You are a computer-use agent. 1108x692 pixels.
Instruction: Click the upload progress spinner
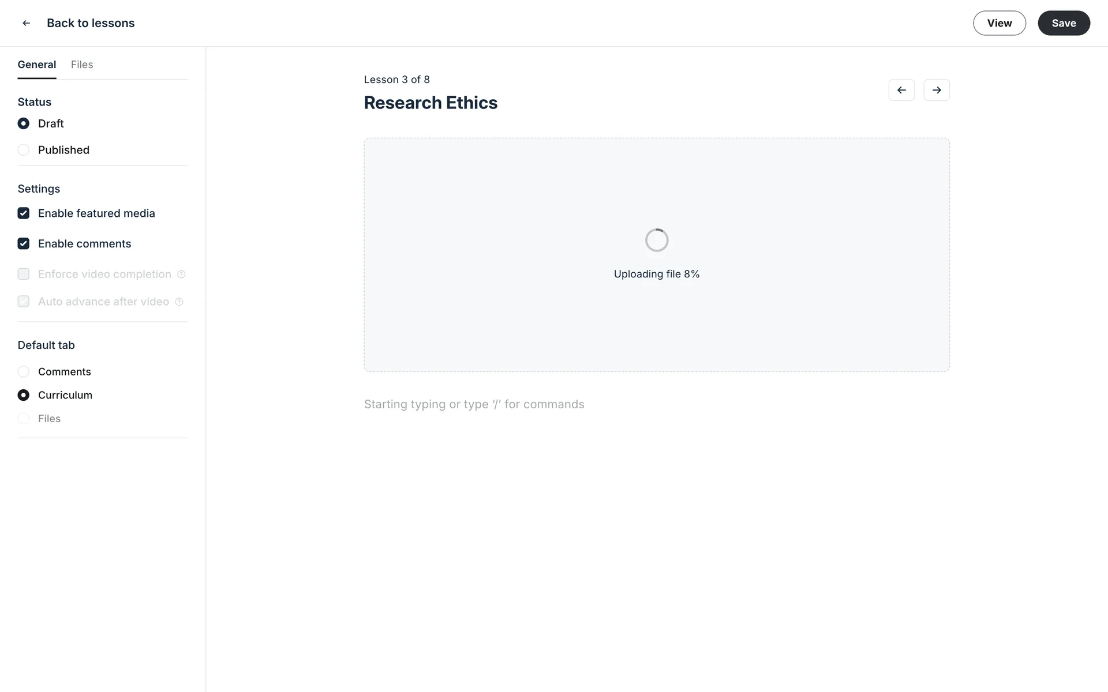[656, 240]
